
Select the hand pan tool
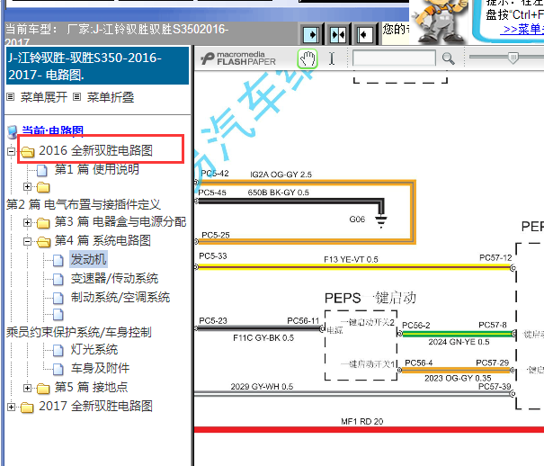click(308, 58)
